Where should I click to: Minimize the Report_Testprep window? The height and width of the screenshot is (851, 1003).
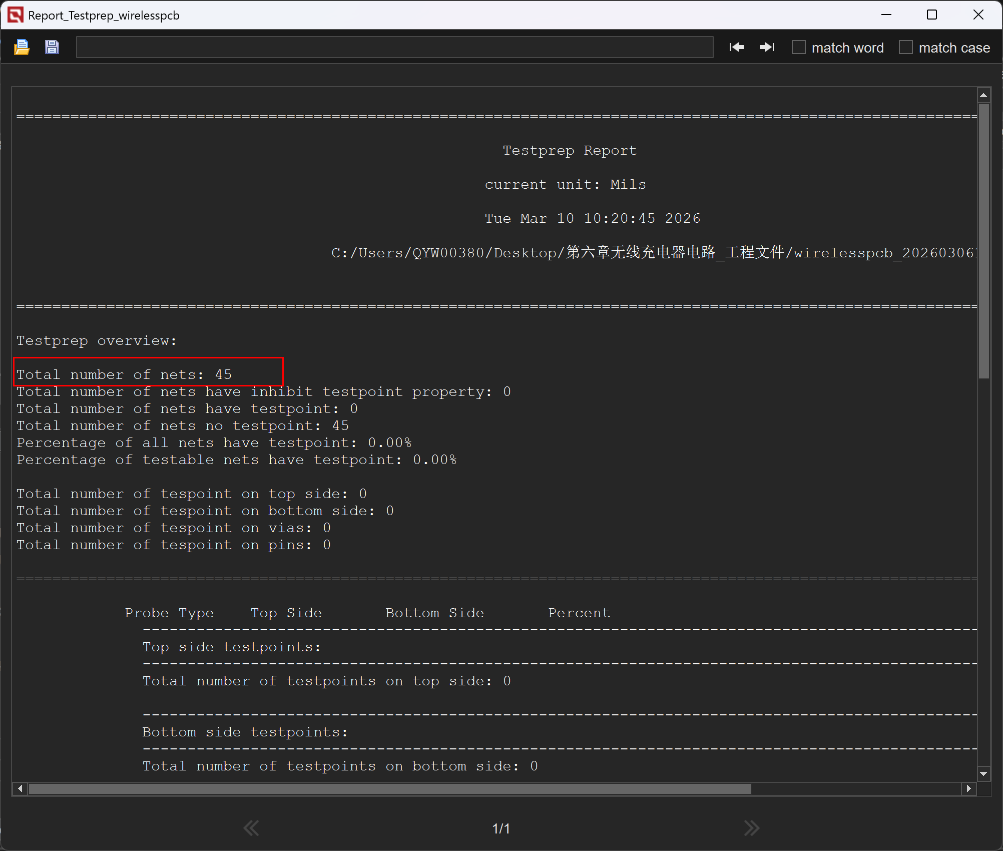tap(886, 15)
